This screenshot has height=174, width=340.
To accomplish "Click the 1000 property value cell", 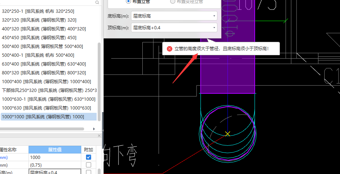I will click(x=55, y=157).
